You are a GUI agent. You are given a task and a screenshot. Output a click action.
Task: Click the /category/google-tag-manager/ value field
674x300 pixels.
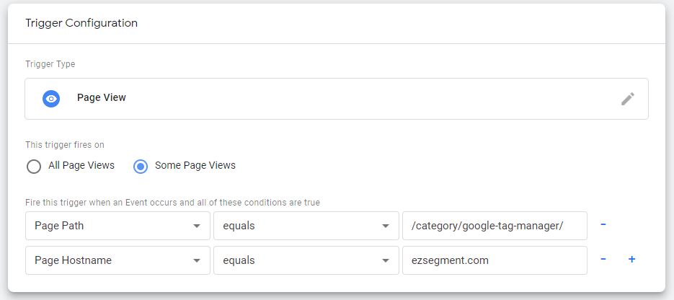pyautogui.click(x=495, y=226)
